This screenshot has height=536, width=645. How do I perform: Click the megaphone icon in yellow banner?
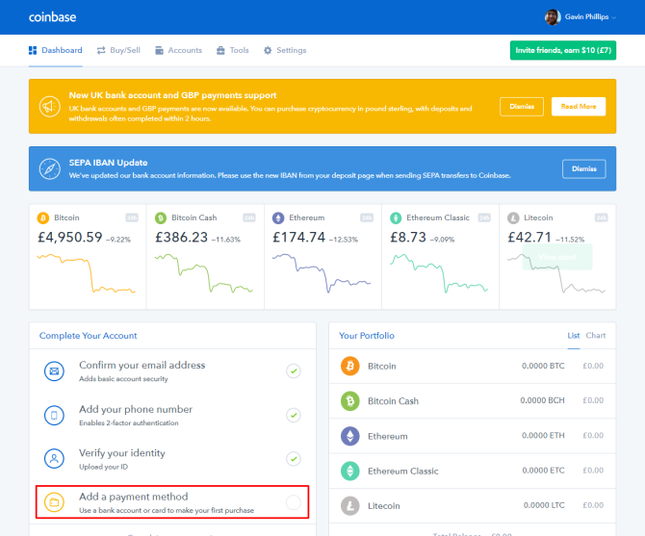50,107
